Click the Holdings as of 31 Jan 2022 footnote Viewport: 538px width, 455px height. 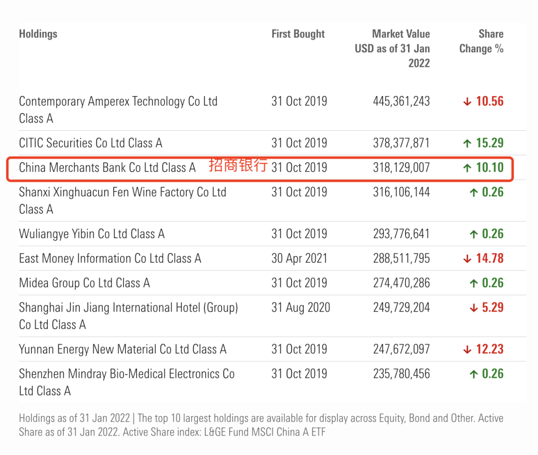pyautogui.click(x=261, y=425)
